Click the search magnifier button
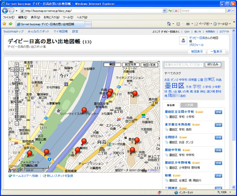This screenshot has width=237, height=196. tap(229, 11)
